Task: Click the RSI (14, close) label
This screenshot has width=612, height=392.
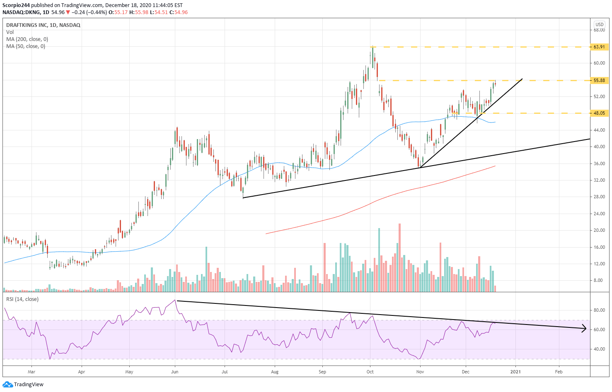Action: click(22, 299)
